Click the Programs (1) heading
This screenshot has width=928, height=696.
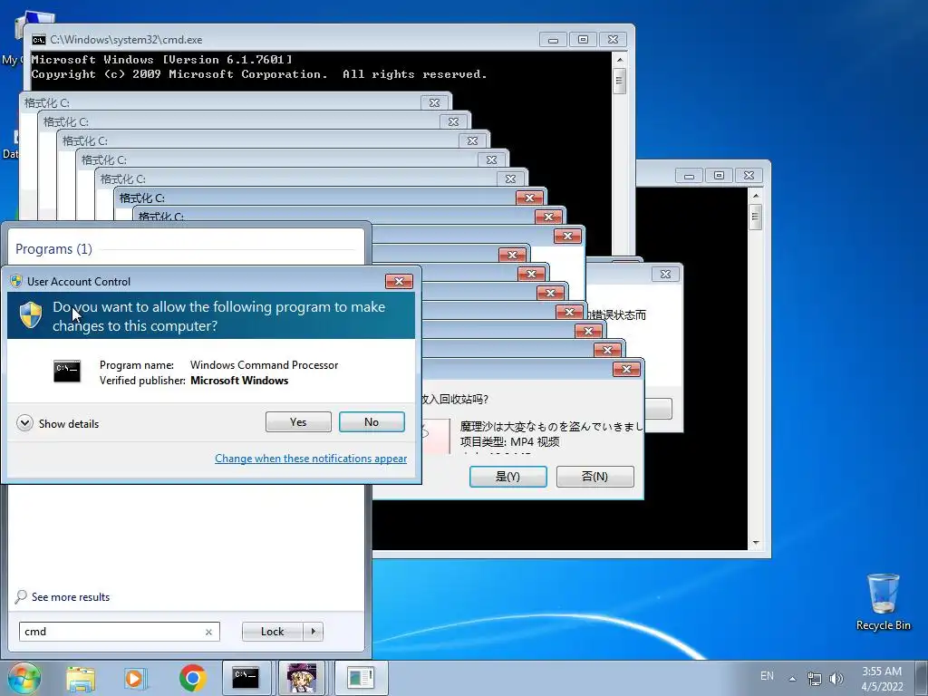tap(53, 249)
